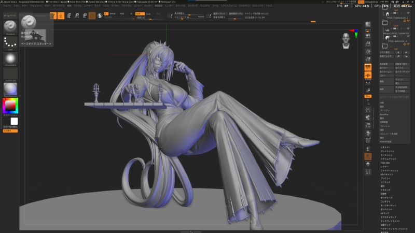The image size is (415, 233).
Task: Click the BPR render icon
Action: [x=368, y=24]
